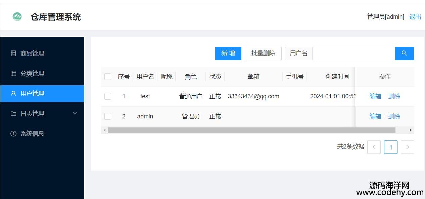This screenshot has height=199, width=425.
Task: Click the 正常 status in test row
Action: (x=215, y=96)
